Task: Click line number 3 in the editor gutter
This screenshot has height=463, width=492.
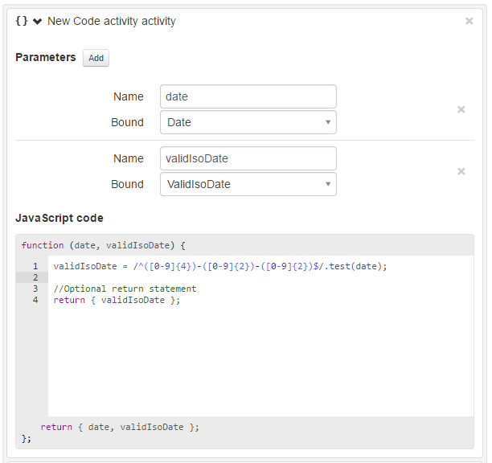Action: click(x=35, y=289)
